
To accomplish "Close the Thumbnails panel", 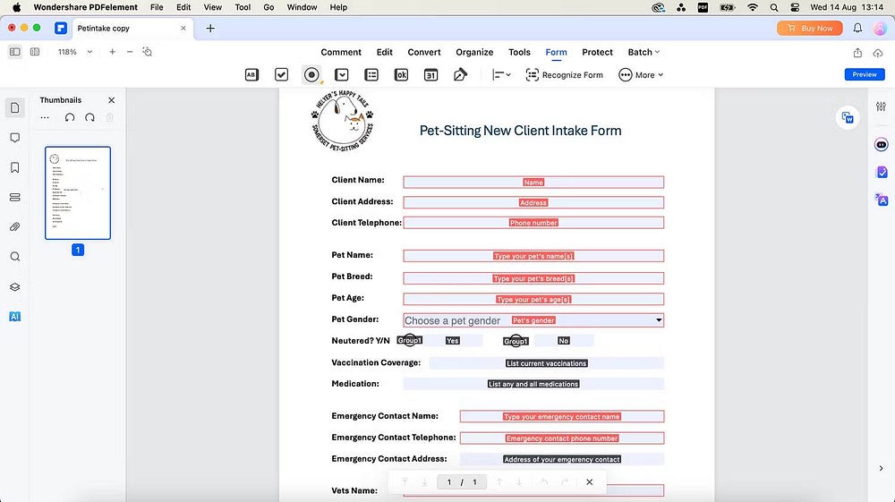I will pos(111,100).
